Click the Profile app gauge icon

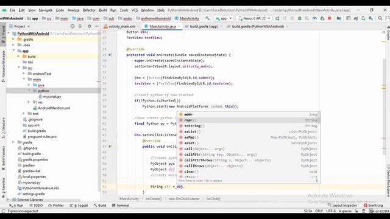(x=314, y=18)
